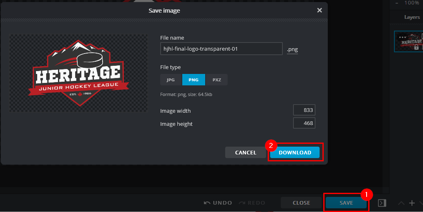Select the Heritage layer thumbnail in Layers
The width and height of the screenshot is (423, 212).
click(x=408, y=41)
